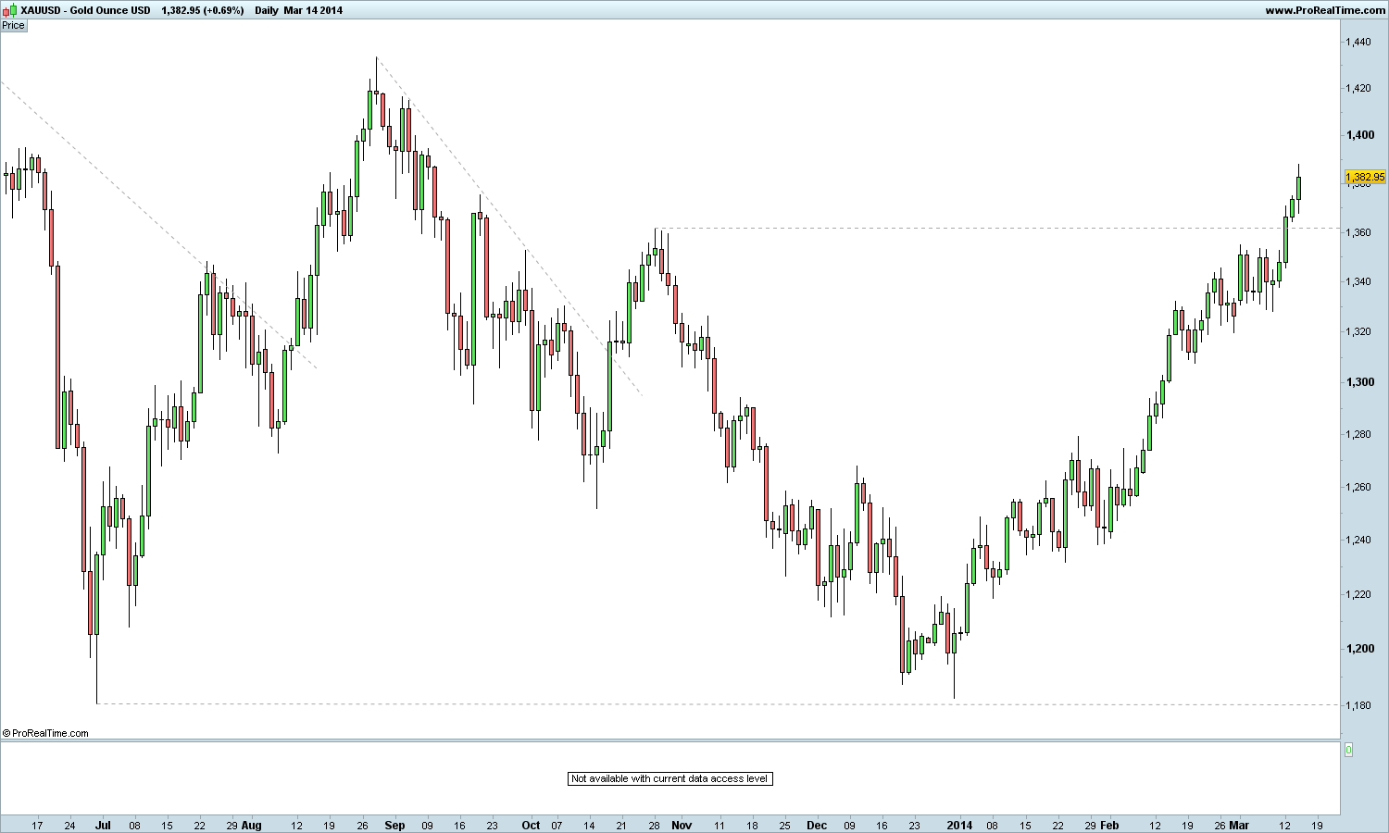Click the 'Not available with current data access level' notice
1389x833 pixels.
tap(669, 778)
